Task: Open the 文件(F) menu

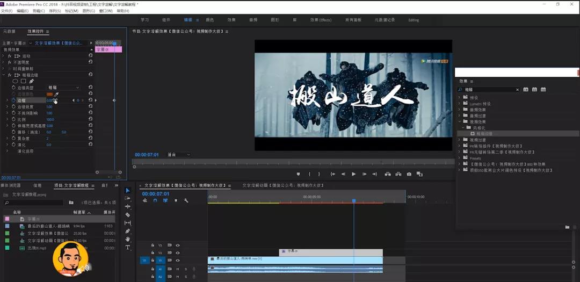Action: coord(6,11)
